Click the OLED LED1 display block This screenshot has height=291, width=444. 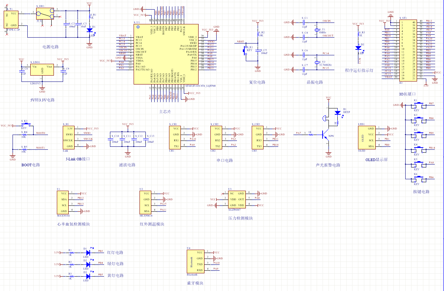pyautogui.click(x=366, y=137)
